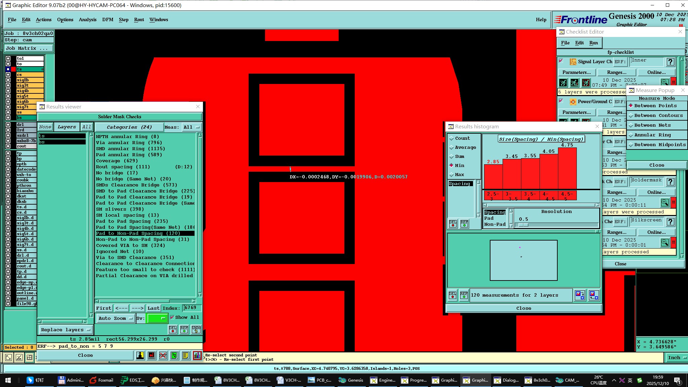Open the Auto Zoom dropdown
The width and height of the screenshot is (688, 387).
coord(116,318)
